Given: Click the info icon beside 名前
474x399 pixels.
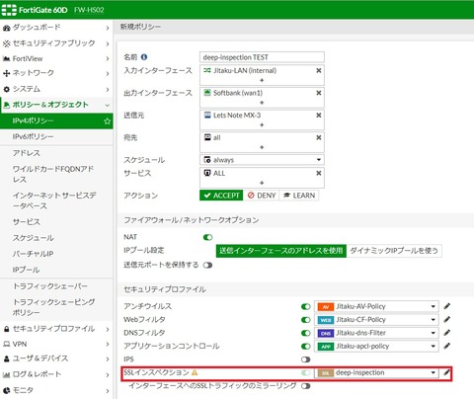Looking at the screenshot, I should click(144, 57).
